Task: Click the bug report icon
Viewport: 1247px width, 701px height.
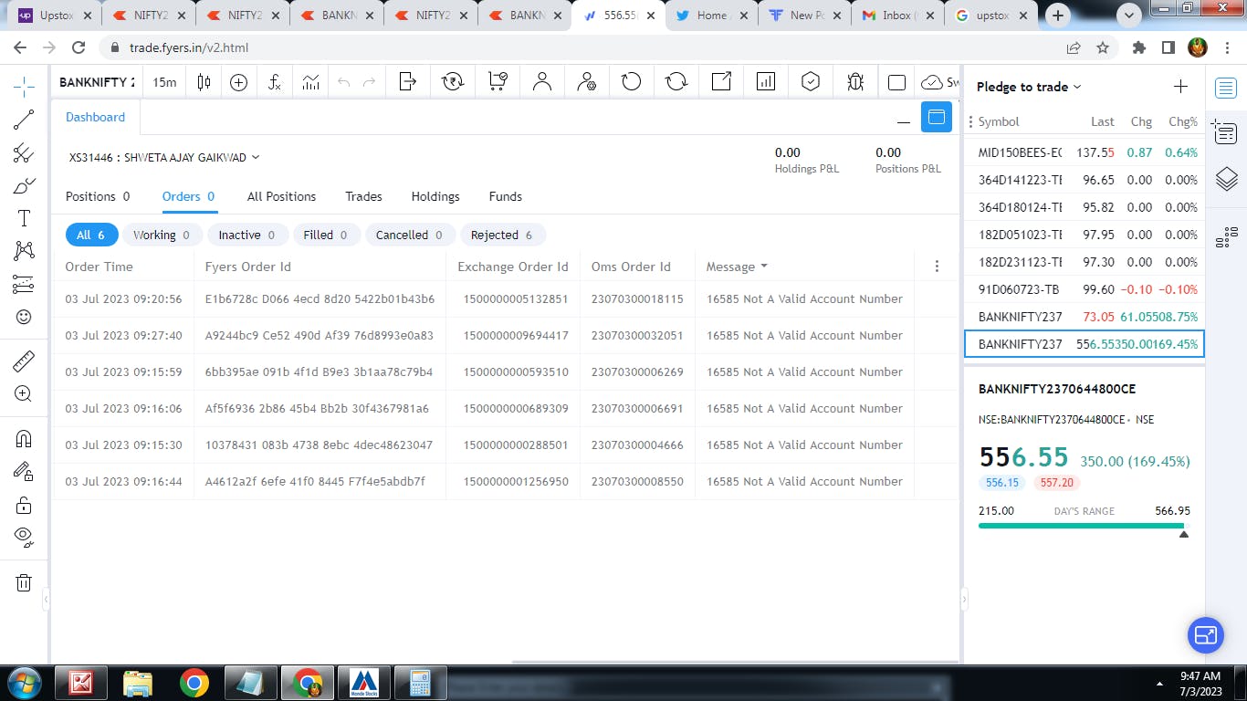Action: pos(855,82)
